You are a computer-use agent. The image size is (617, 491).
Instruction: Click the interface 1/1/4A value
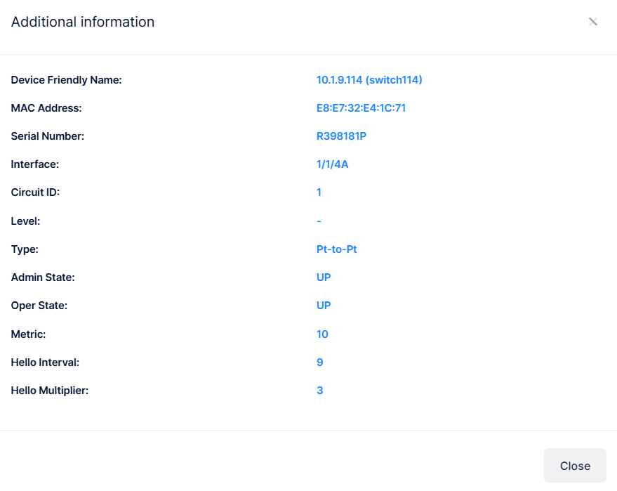click(332, 164)
